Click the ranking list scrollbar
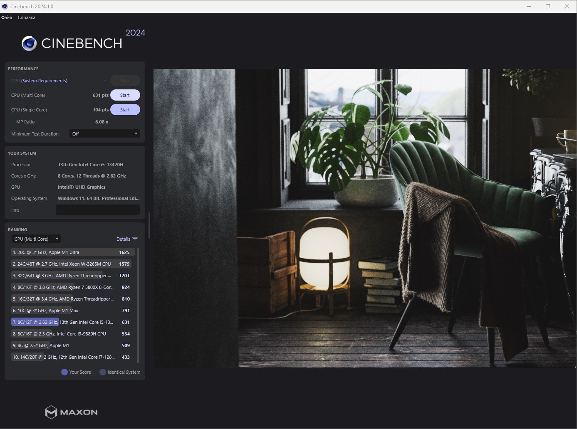This screenshot has width=577, height=429. 138,306
